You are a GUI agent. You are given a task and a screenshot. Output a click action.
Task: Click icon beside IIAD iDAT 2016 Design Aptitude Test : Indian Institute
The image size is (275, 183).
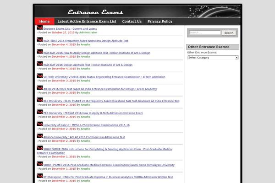pos(40,64)
